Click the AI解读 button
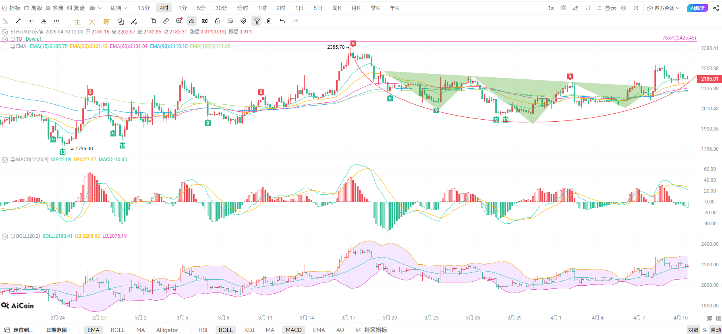The image size is (722, 334). pos(697,8)
